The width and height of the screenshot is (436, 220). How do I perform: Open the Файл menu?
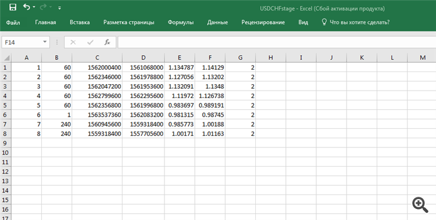coord(13,22)
